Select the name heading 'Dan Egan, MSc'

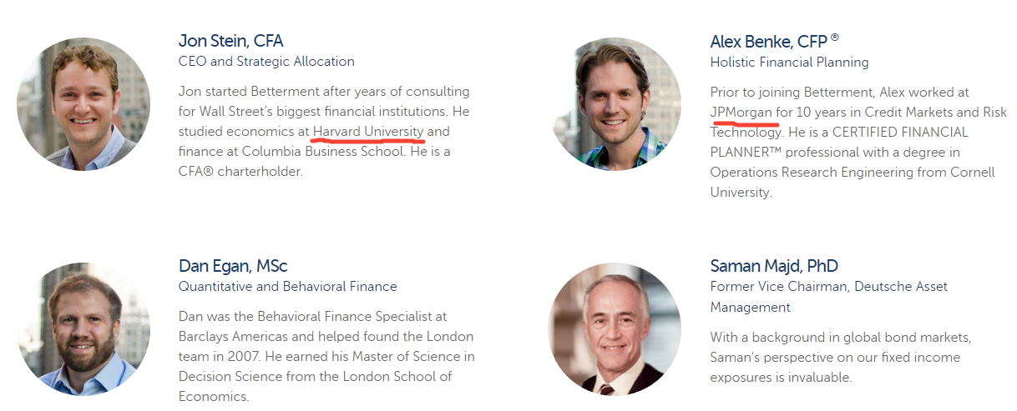coord(233,266)
